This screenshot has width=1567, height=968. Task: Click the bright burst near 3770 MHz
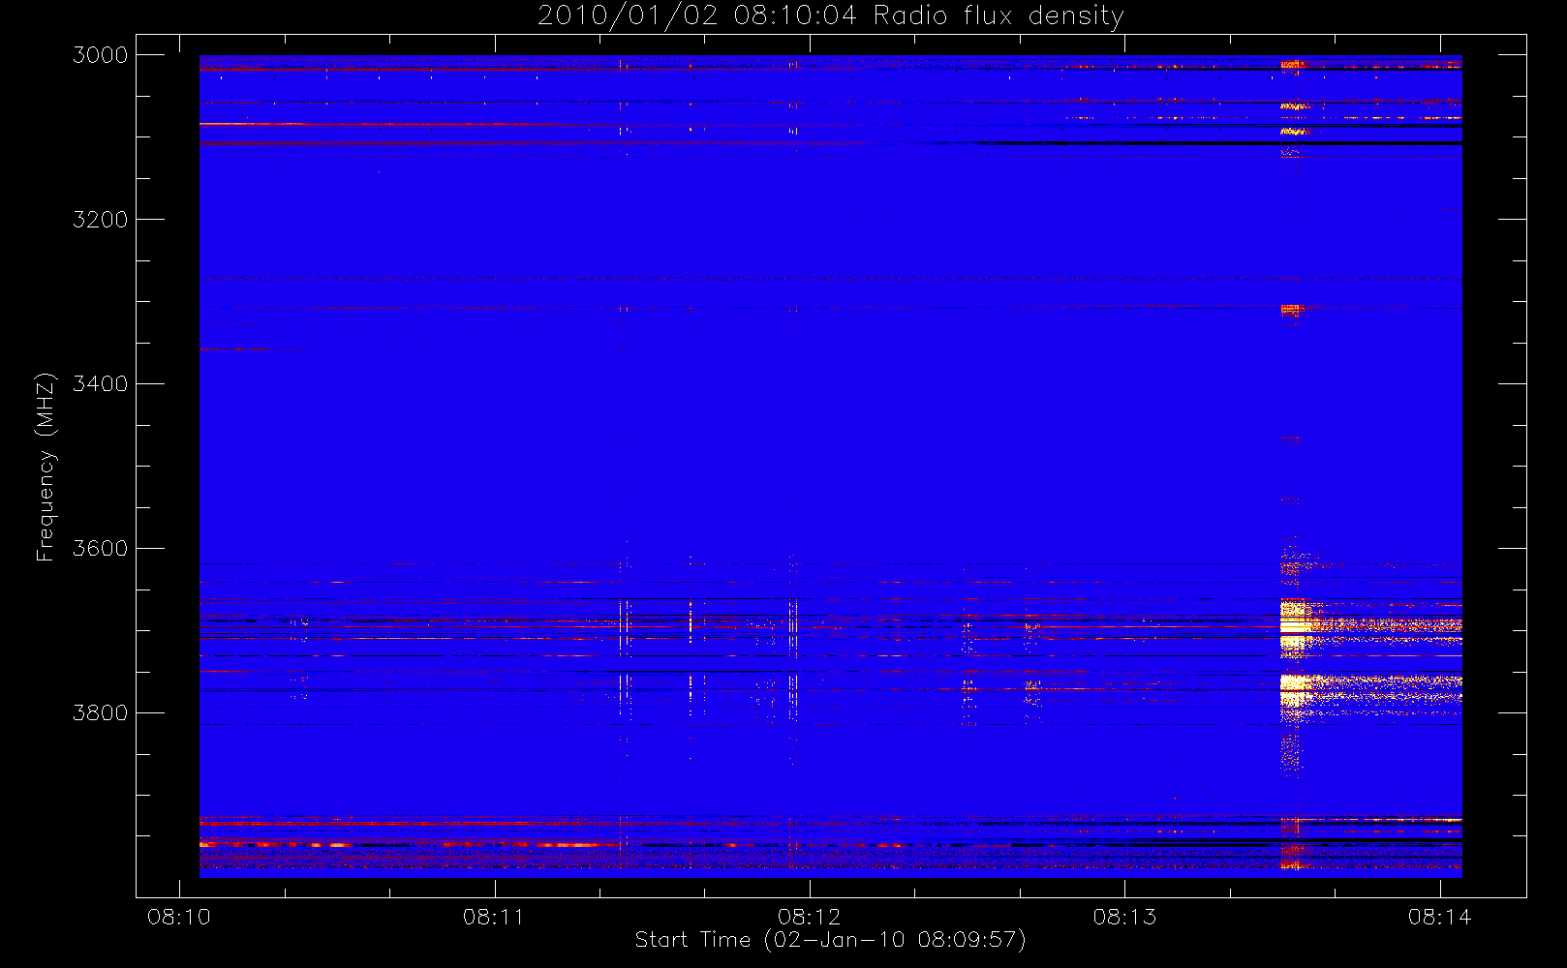pos(1294,694)
